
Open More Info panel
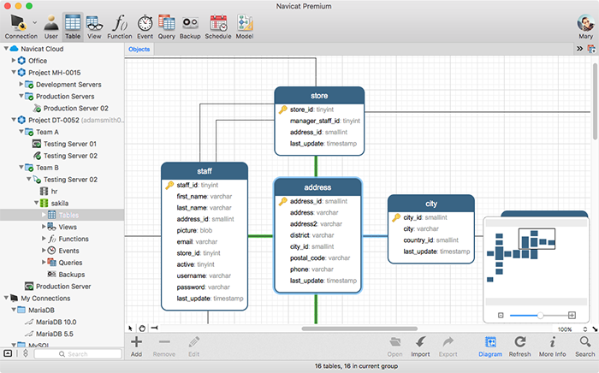tap(553, 346)
